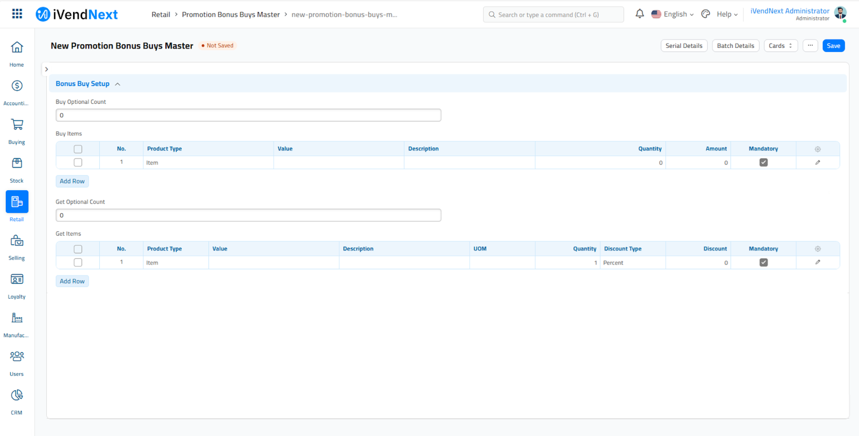Viewport: 859px width, 436px height.
Task: Go to Stock module in sidebar
Action: 17,163
